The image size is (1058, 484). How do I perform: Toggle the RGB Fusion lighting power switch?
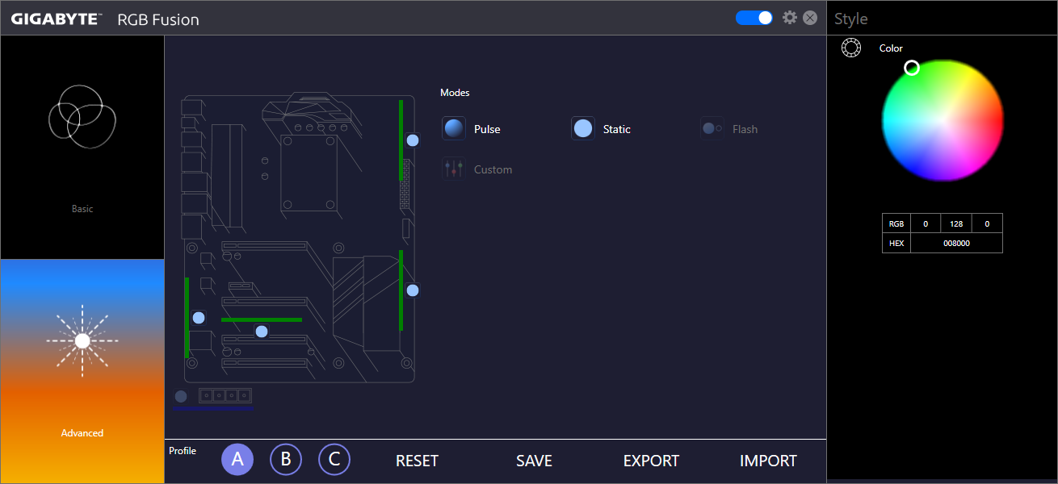(754, 18)
